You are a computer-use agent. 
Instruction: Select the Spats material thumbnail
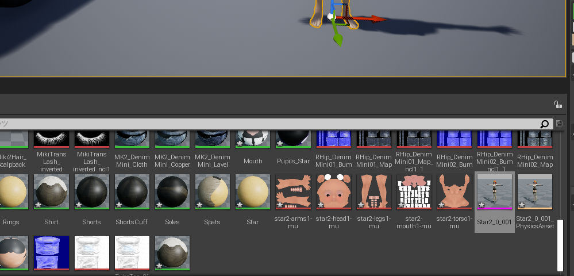213,191
